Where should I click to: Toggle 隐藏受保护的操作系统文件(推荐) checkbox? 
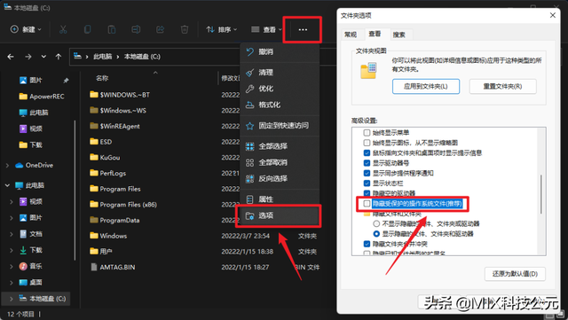(x=367, y=204)
